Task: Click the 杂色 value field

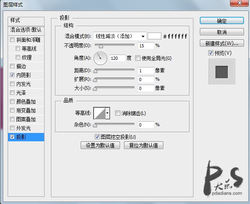Action: tap(146, 125)
